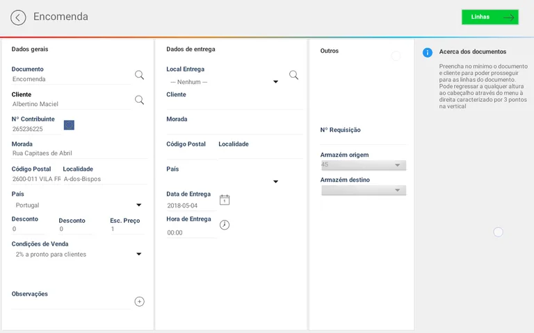The height and width of the screenshot is (333, 534).
Task: Open the delivery País dropdown
Action: click(225, 181)
